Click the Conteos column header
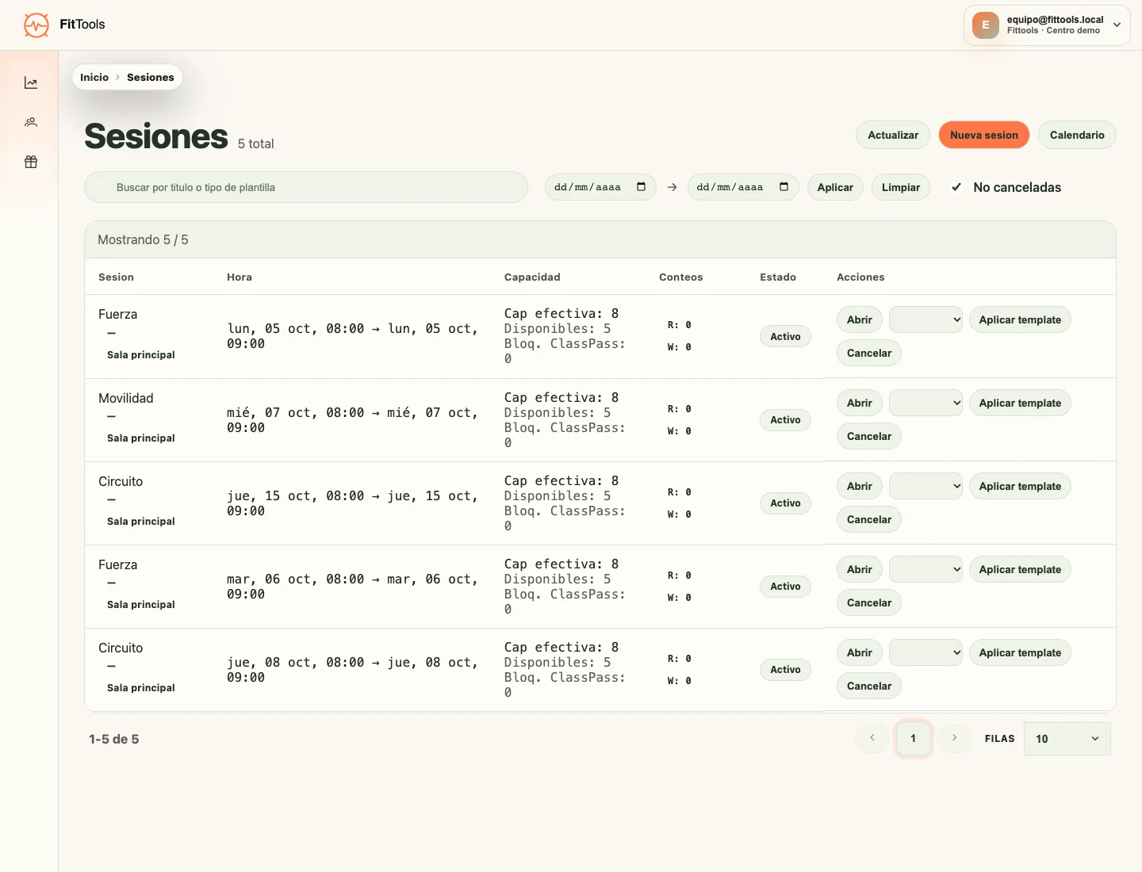This screenshot has width=1142, height=872. [680, 277]
